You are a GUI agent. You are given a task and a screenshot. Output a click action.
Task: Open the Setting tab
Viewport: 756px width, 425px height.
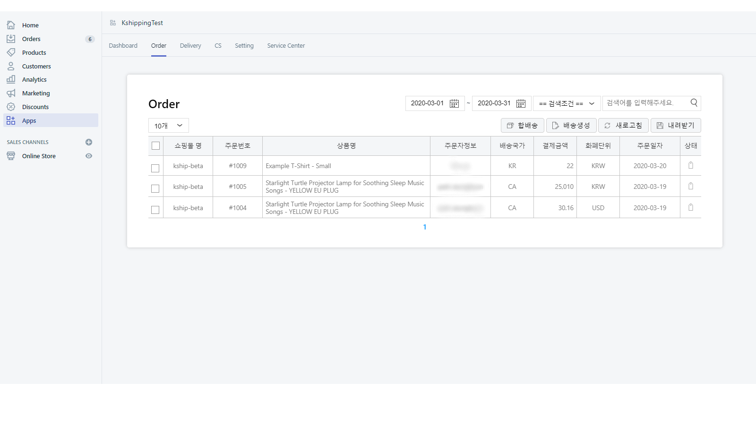(244, 46)
